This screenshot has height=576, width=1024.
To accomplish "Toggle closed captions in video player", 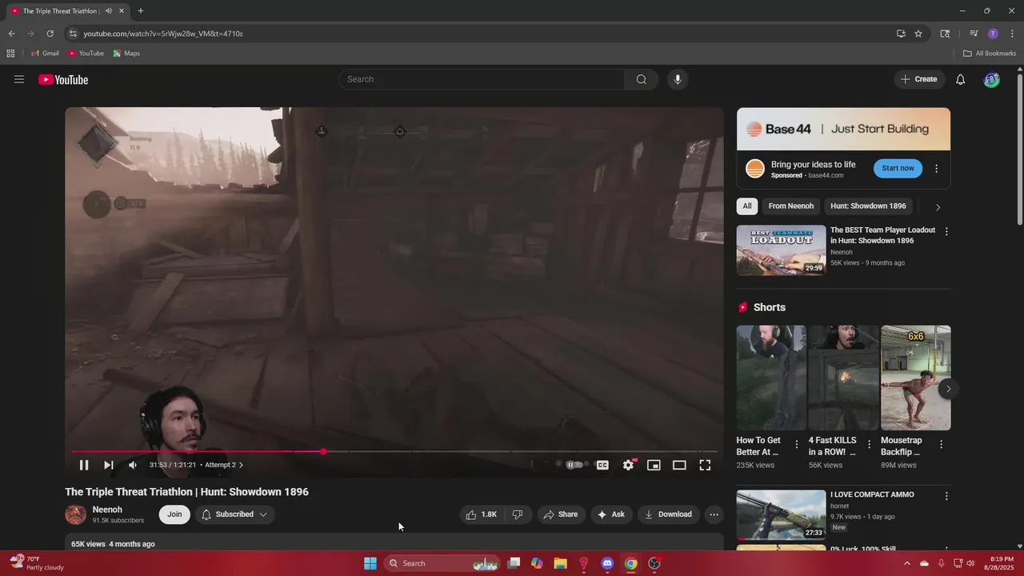I will (602, 465).
